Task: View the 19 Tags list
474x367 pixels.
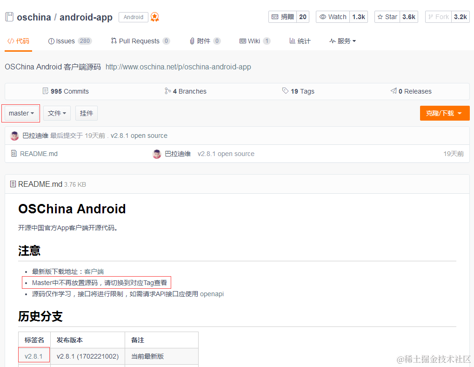Action: click(298, 91)
